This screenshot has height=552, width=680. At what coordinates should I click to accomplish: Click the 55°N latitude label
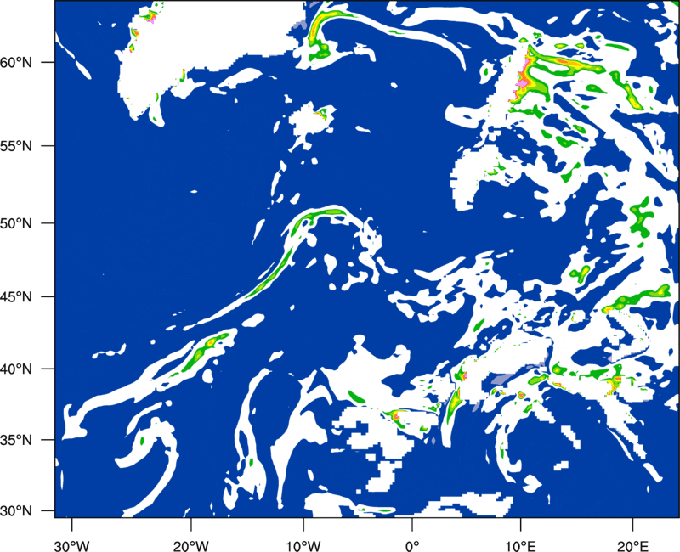click(16, 146)
